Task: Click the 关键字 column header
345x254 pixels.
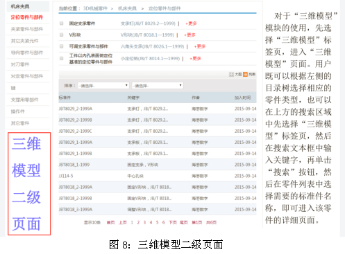Action: [133, 98]
